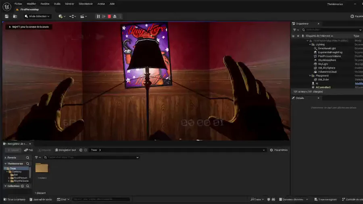
Task: Expand path chevron after Tous
Action: click(100, 150)
